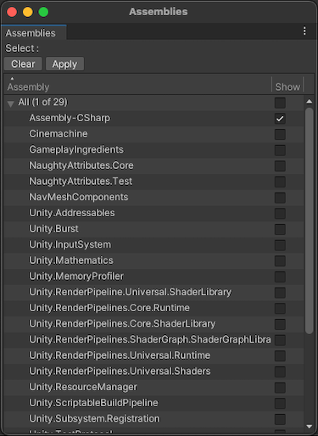The width and height of the screenshot is (318, 436).
Task: Click the vertical scrollbar thumb
Action: (310, 221)
